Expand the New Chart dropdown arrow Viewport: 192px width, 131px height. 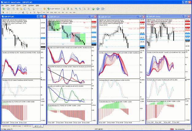click(5, 9)
